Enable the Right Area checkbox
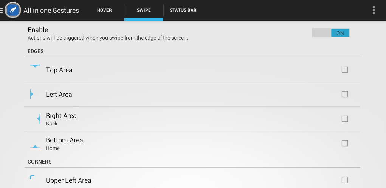Screen dimensions: 386x188 coord(345,119)
